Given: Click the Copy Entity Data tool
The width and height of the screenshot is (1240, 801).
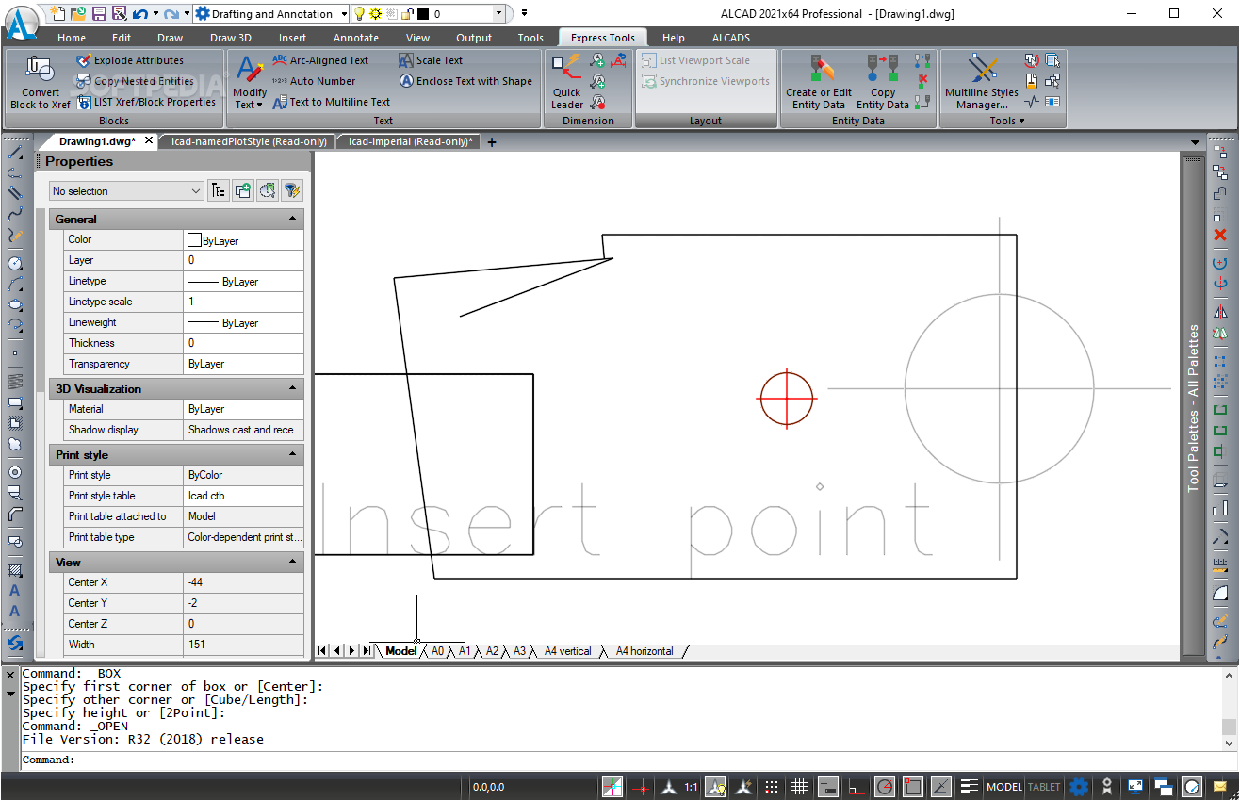Looking at the screenshot, I should (883, 82).
